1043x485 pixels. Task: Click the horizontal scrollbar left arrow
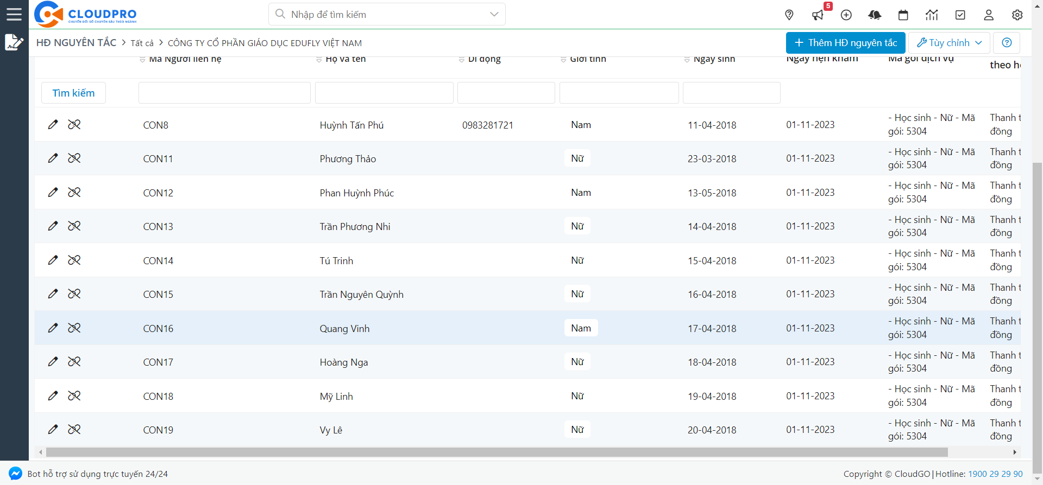click(x=40, y=452)
